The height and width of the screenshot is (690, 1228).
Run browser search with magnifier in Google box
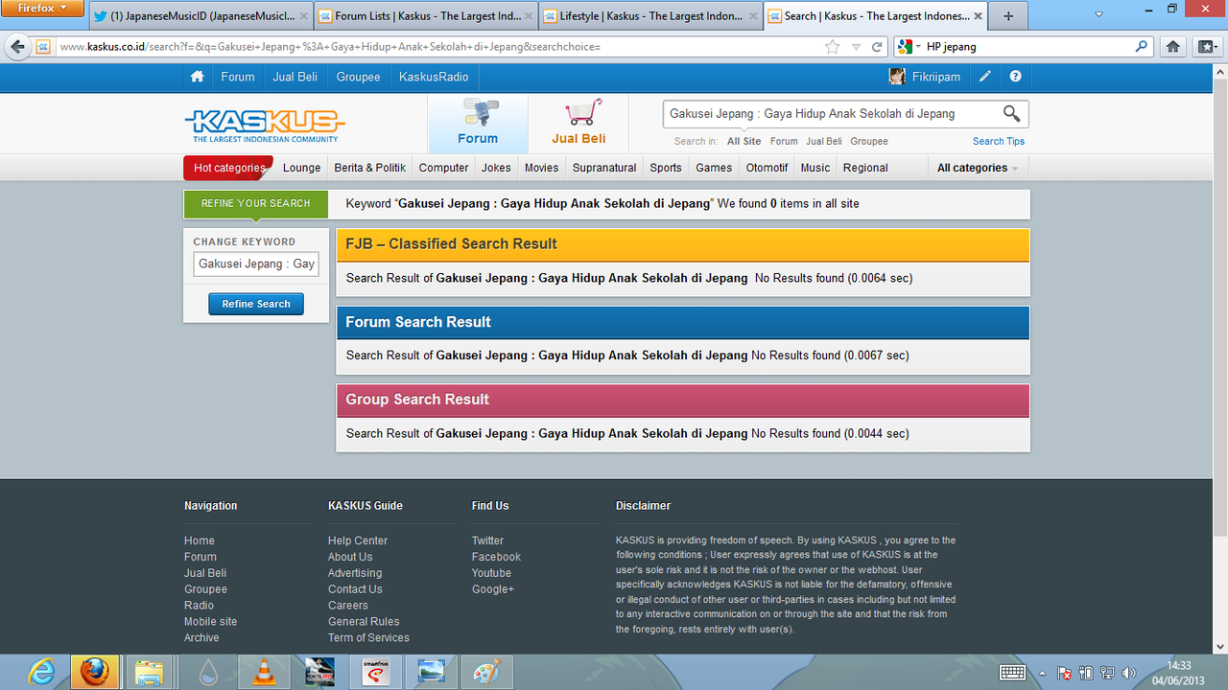[x=1142, y=46]
